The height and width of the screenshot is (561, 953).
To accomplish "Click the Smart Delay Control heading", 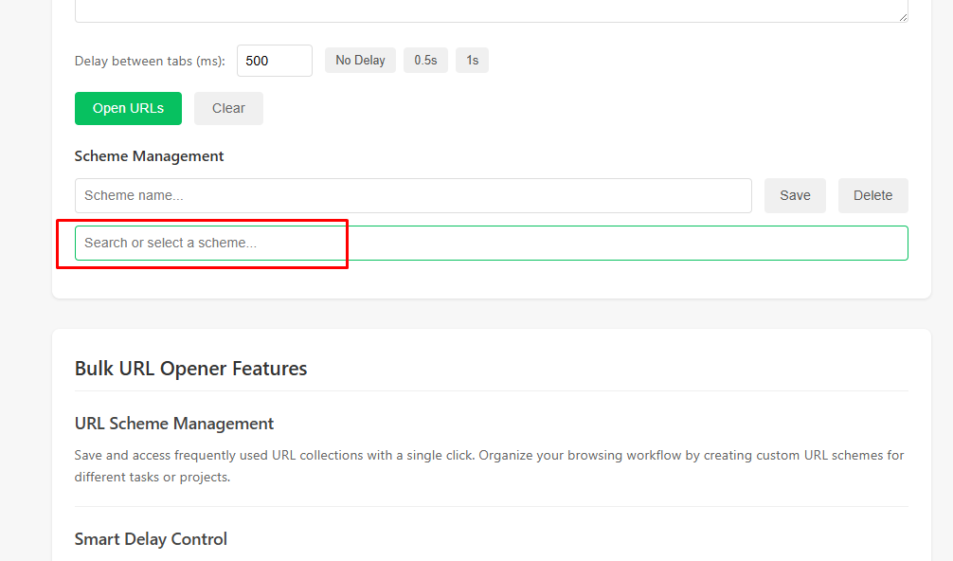I will pos(151,539).
